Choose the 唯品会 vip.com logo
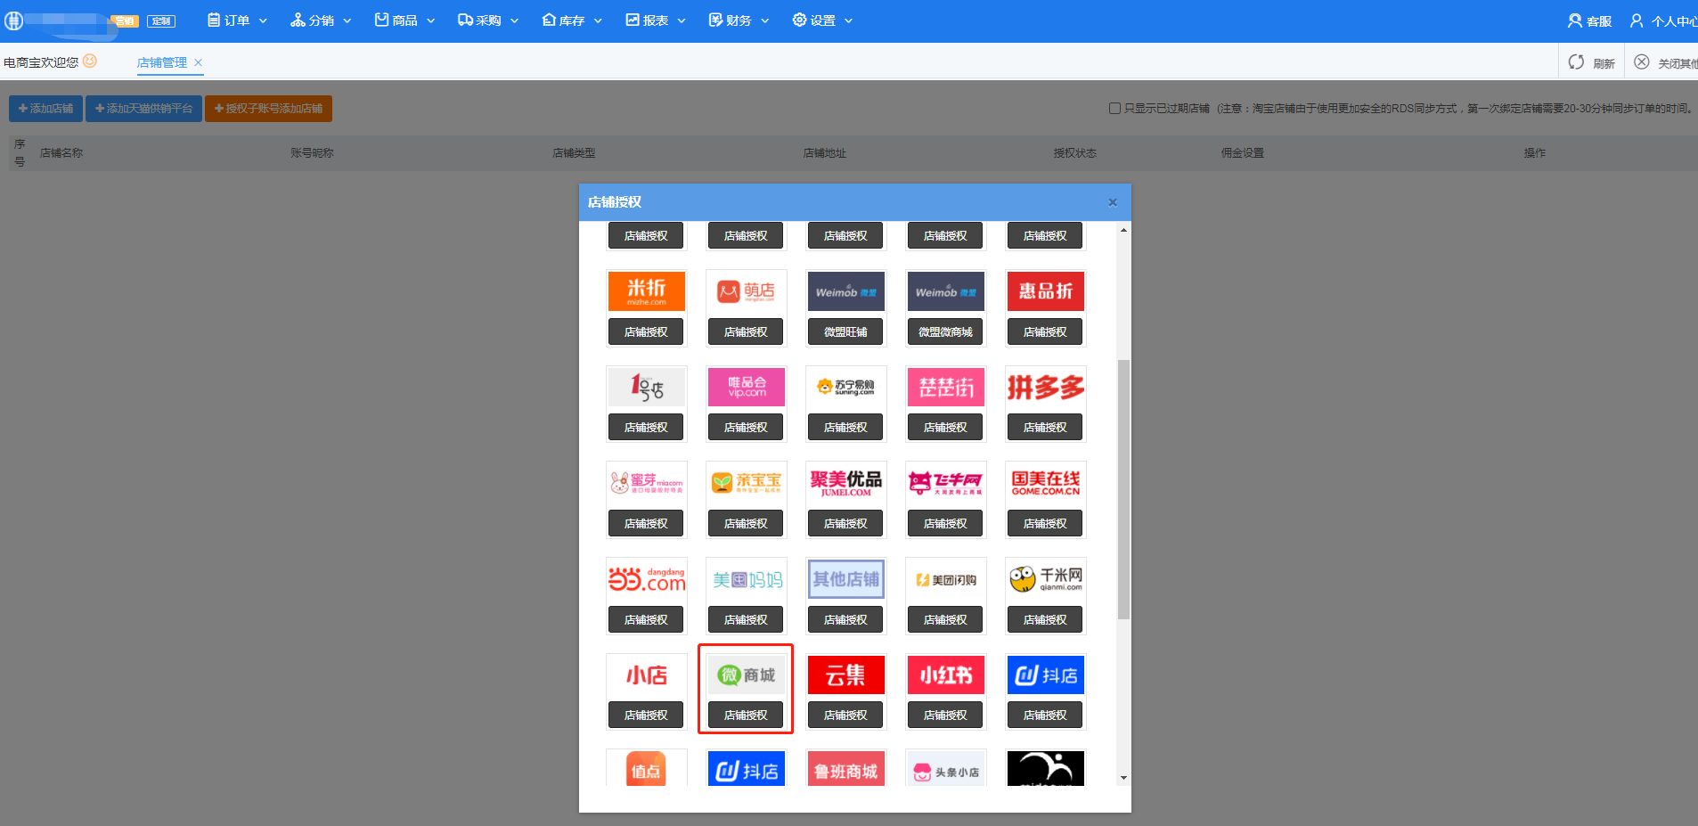1698x826 pixels. 746,387
